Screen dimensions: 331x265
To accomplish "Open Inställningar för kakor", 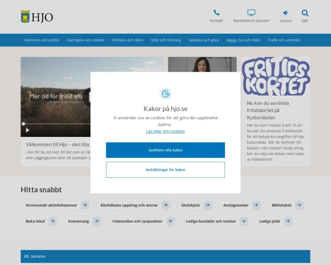I will click(x=165, y=169).
